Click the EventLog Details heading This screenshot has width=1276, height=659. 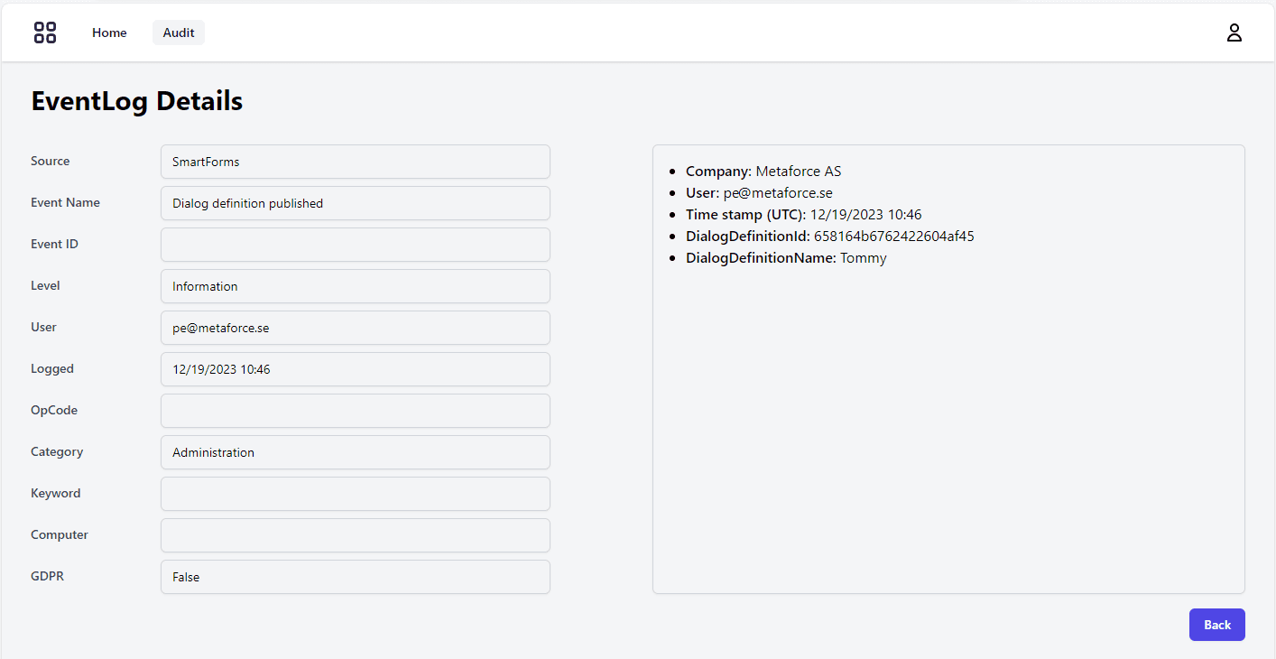point(136,100)
